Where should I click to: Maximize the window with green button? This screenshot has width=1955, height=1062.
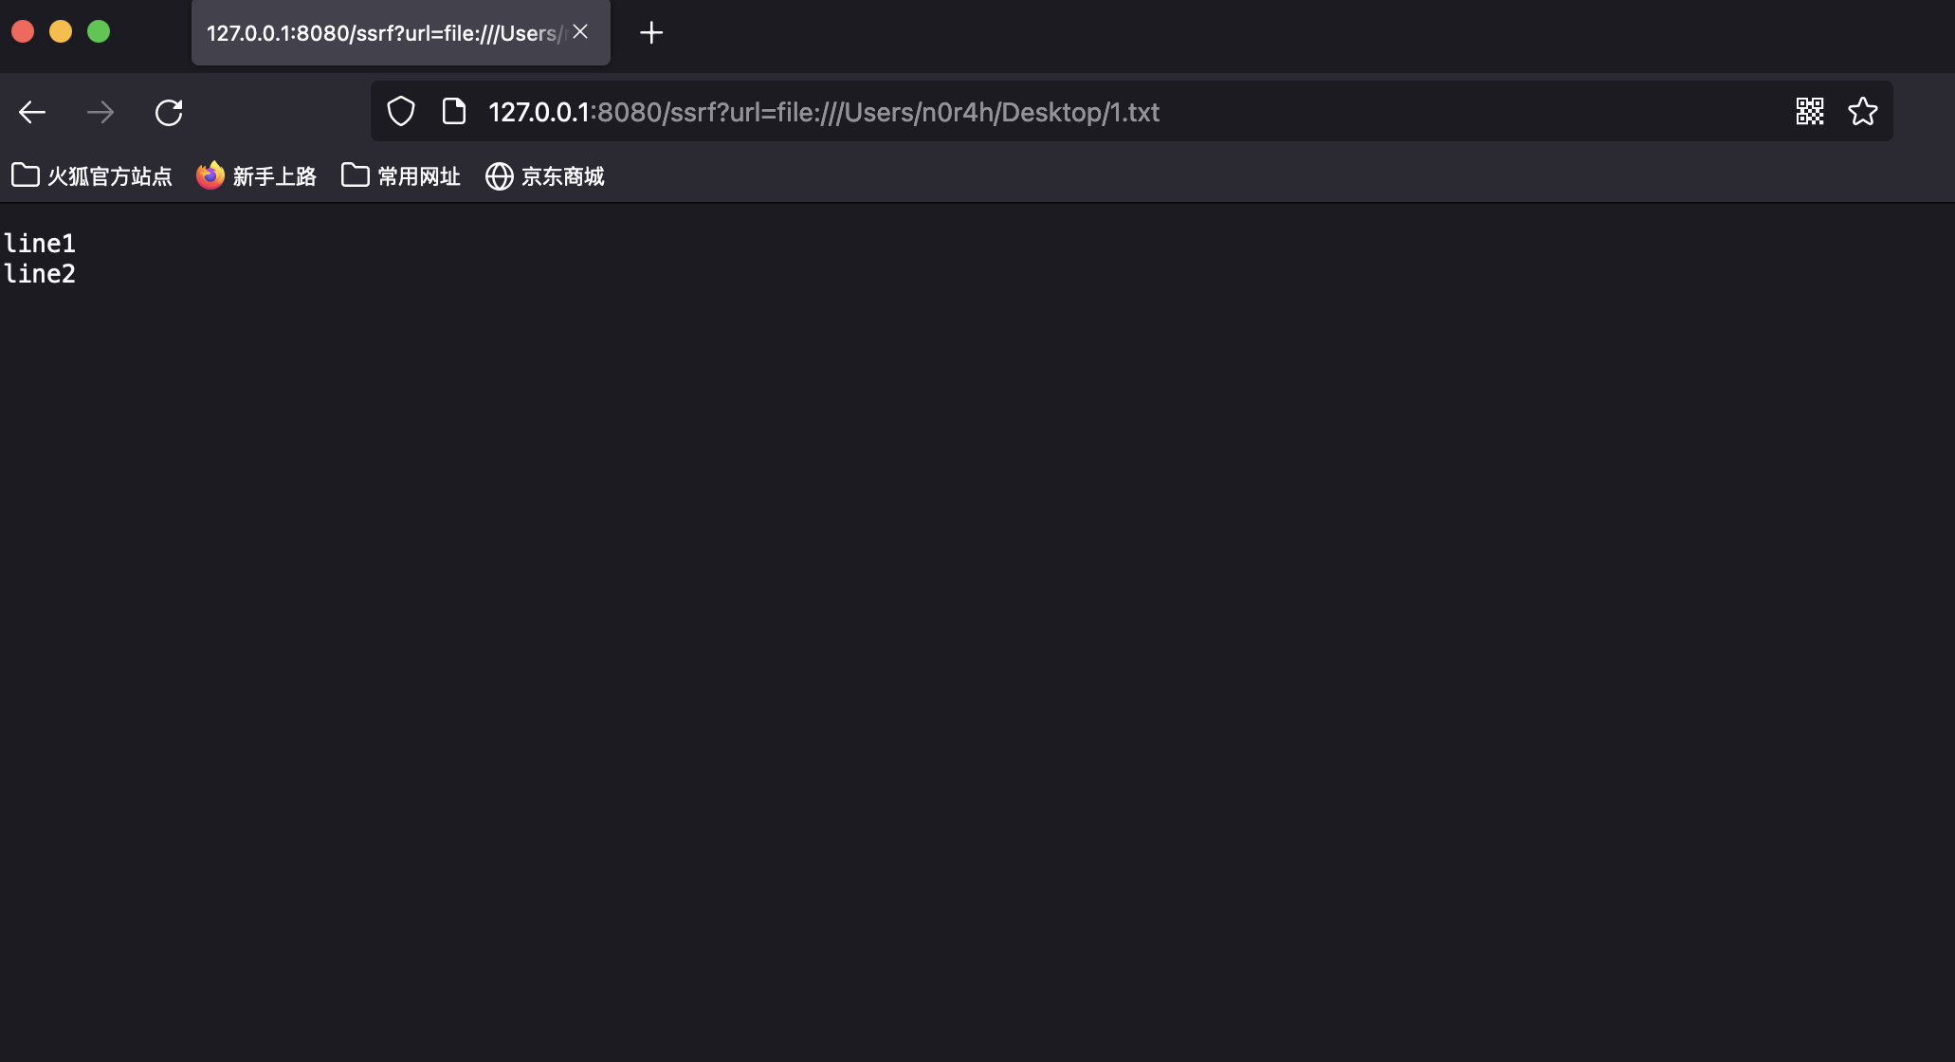tap(99, 32)
